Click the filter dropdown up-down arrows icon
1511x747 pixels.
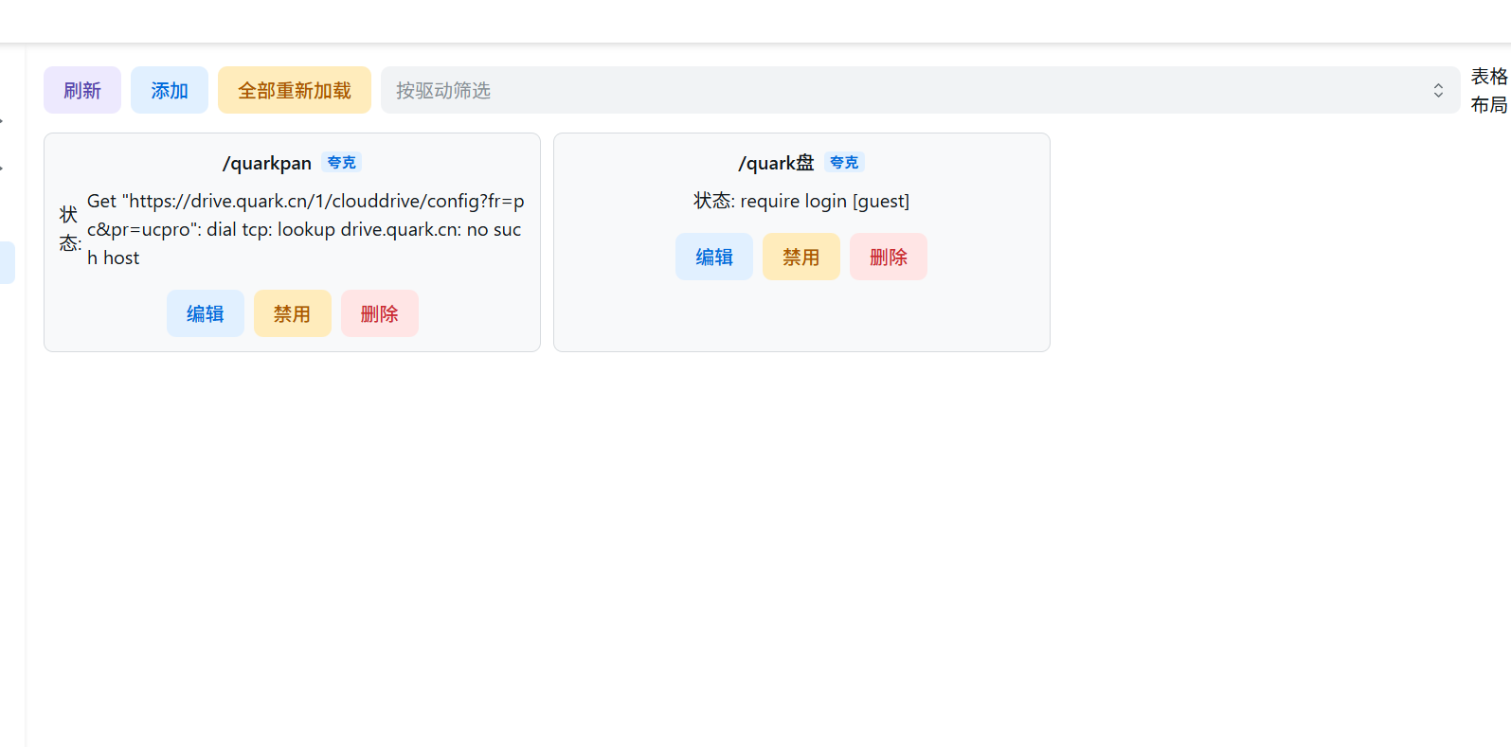(x=1438, y=90)
